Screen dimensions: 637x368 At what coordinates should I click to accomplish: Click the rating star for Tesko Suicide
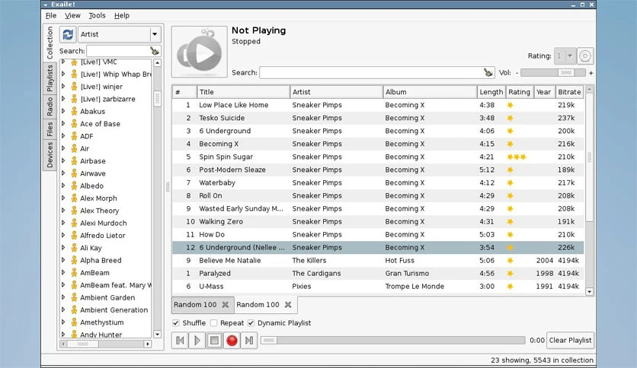pos(511,118)
